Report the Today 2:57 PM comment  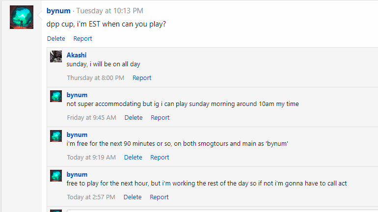click(x=159, y=197)
